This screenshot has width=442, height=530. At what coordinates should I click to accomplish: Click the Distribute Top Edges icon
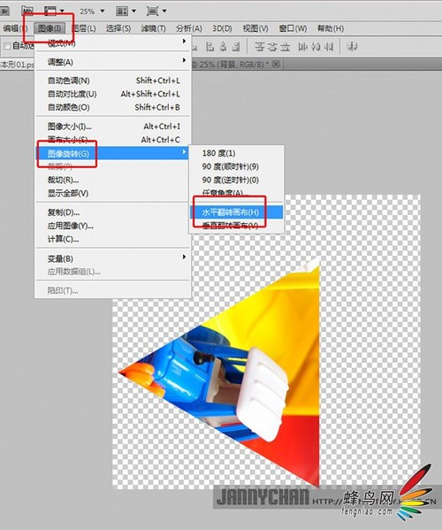(259, 46)
